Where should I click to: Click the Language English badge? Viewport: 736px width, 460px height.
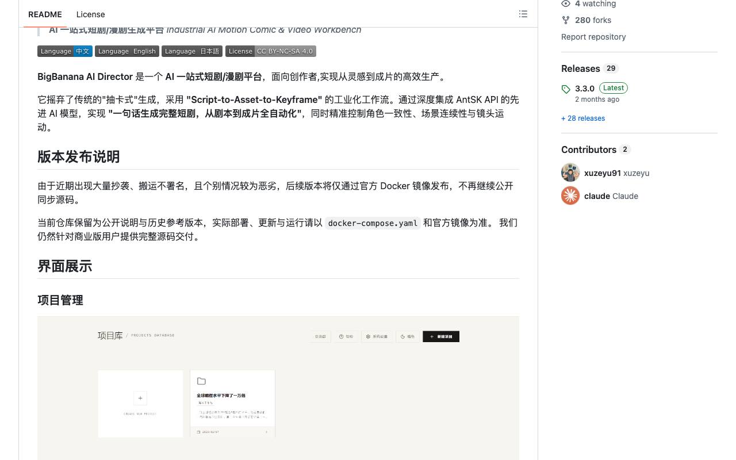tap(127, 51)
